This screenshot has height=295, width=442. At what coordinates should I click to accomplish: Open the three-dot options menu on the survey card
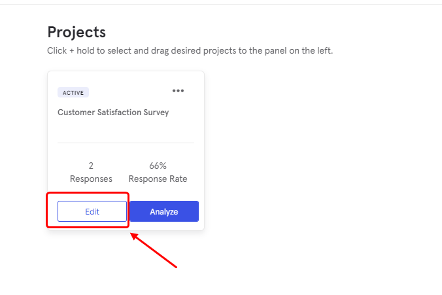click(x=178, y=91)
